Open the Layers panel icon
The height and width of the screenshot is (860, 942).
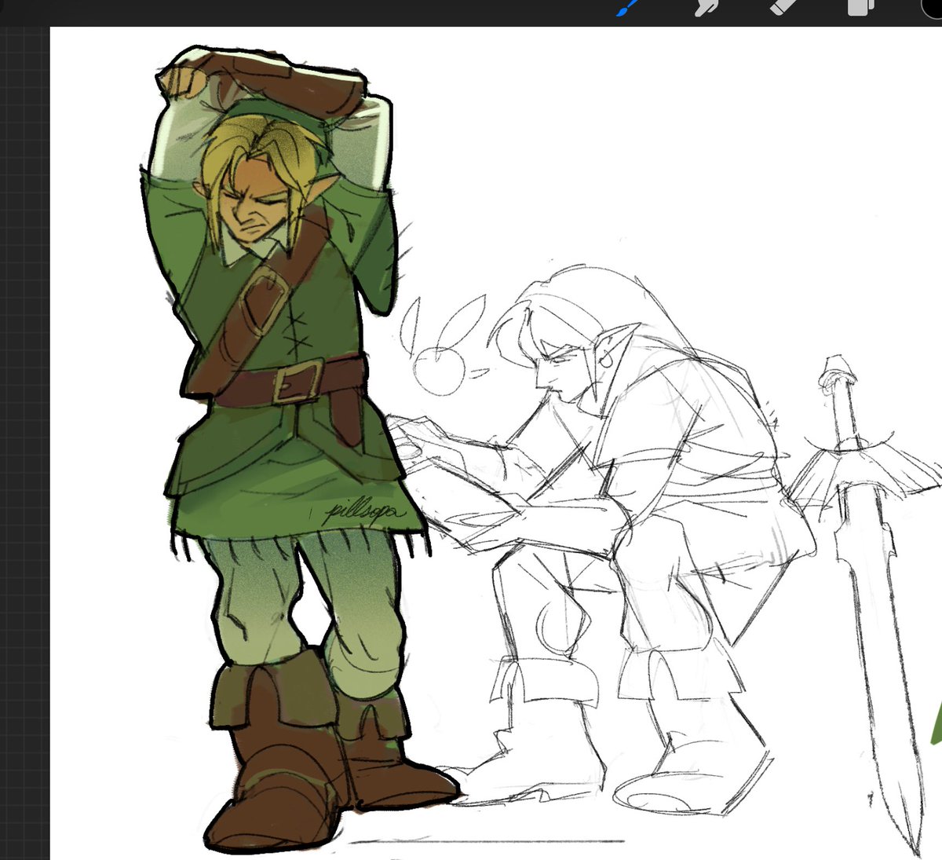point(860,7)
